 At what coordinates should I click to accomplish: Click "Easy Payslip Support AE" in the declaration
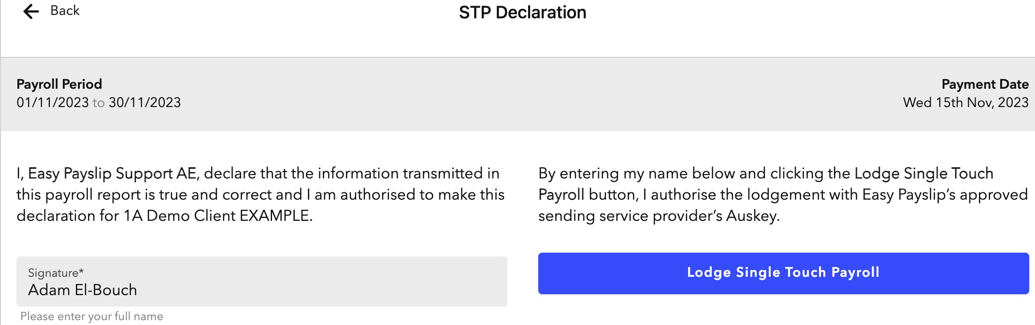pyautogui.click(x=112, y=174)
